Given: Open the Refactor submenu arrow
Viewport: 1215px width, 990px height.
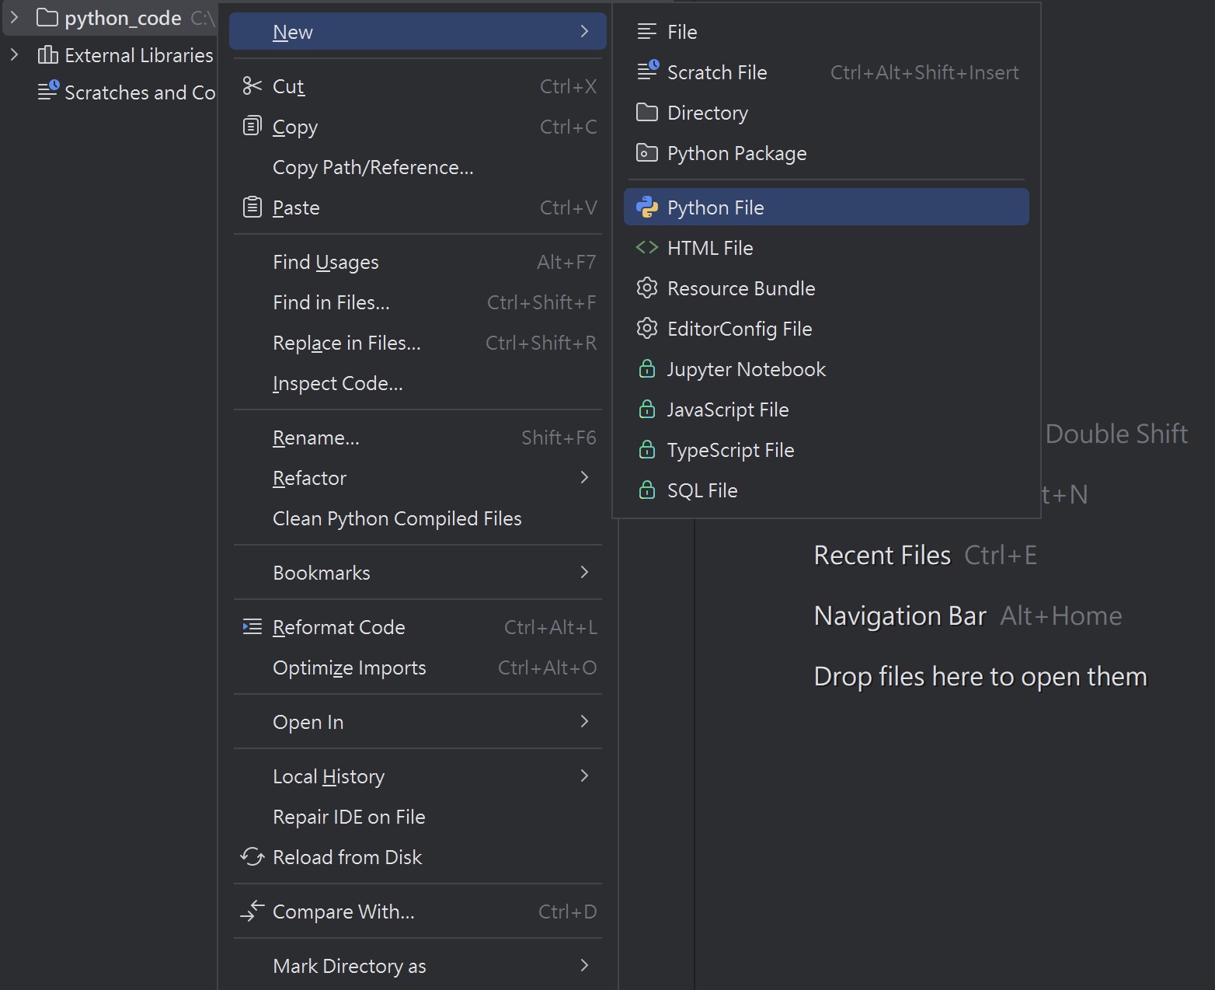Looking at the screenshot, I should coord(584,477).
